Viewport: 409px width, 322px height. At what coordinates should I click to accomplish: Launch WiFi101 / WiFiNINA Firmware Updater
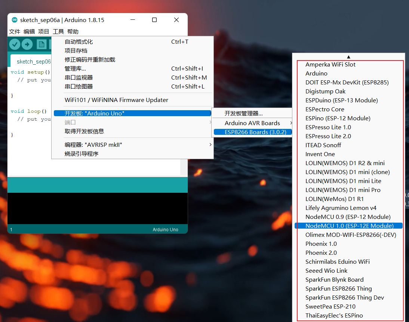(x=133, y=100)
